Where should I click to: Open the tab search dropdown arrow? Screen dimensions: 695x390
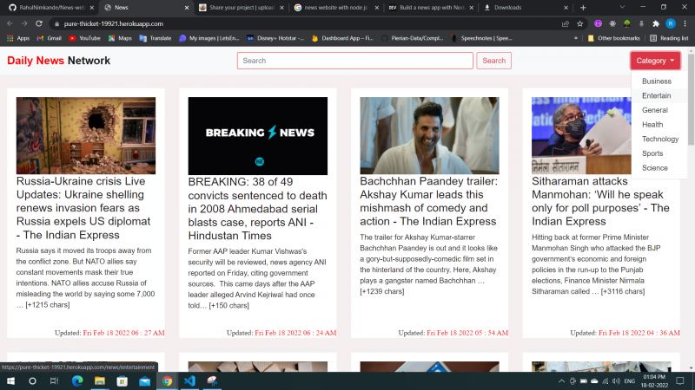622,8
